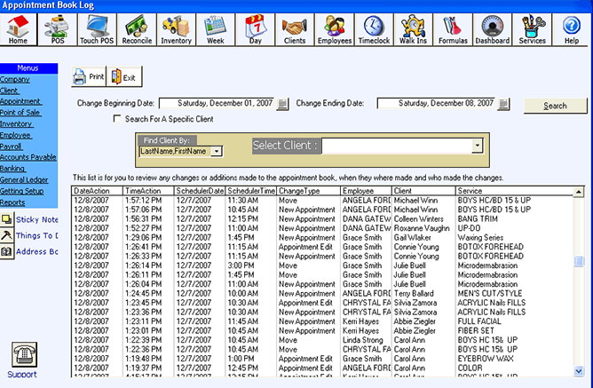The image size is (593, 388).
Task: Open the Payroll menu link
Action: 12,146
